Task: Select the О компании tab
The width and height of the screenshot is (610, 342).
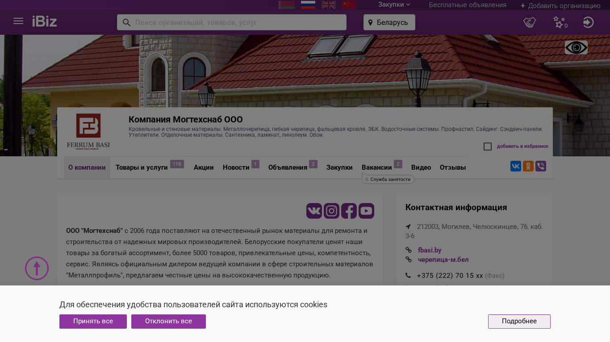Action: click(87, 167)
